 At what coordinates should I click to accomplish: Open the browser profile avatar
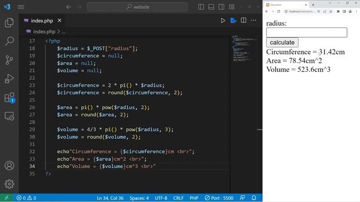click(x=350, y=11)
